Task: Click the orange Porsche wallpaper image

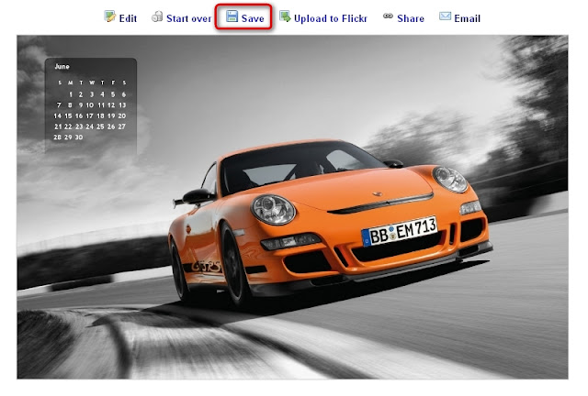Action: (x=292, y=207)
